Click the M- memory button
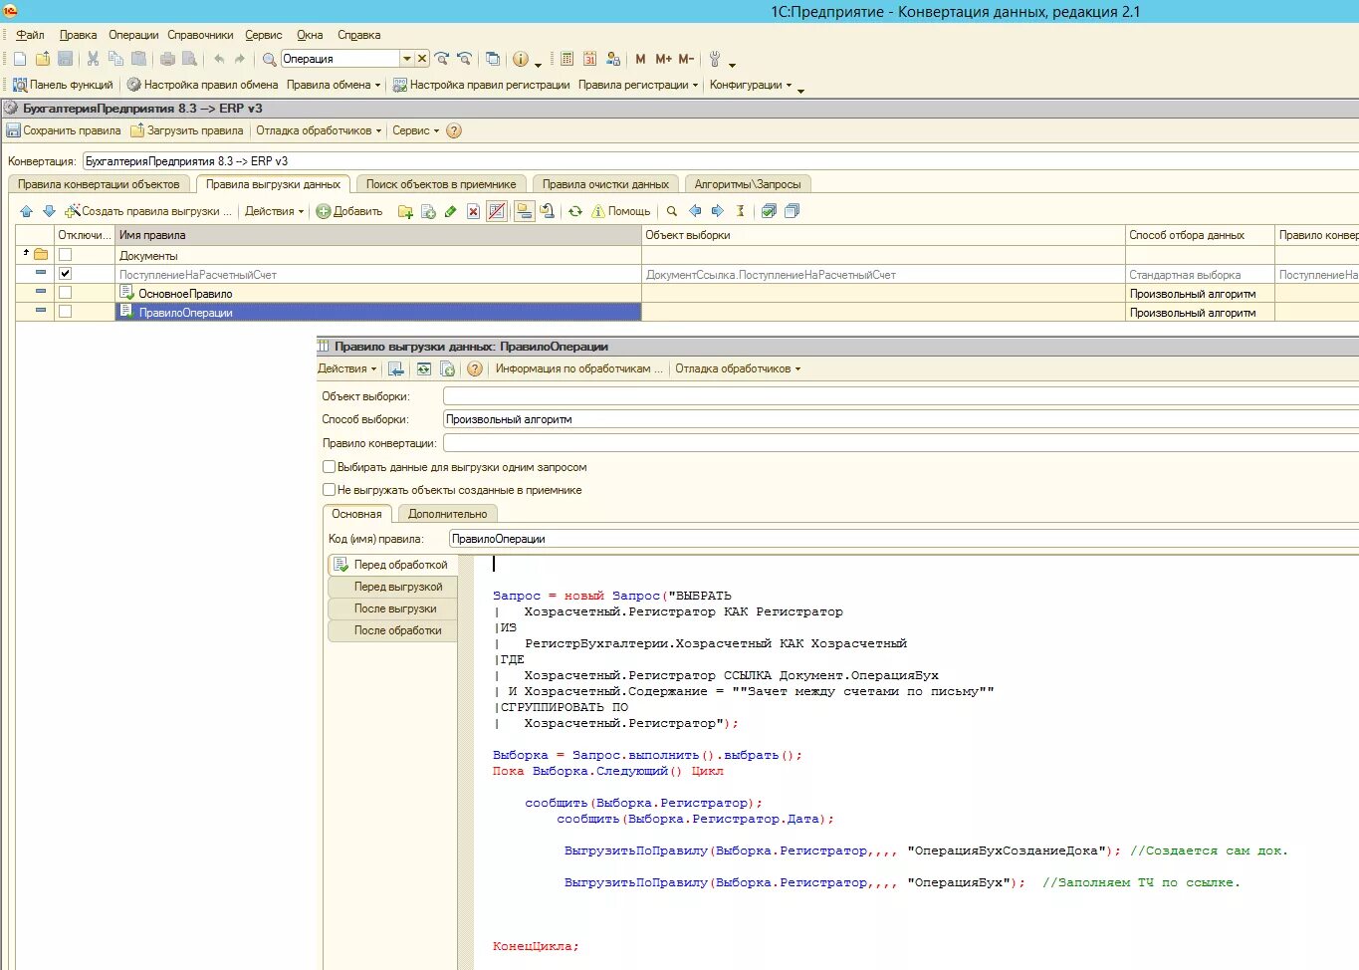Image resolution: width=1359 pixels, height=970 pixels. [x=686, y=59]
